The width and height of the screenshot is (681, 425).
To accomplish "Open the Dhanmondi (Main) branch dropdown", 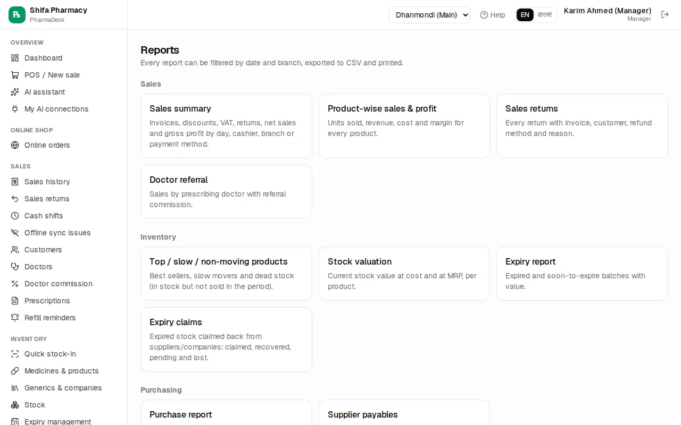I will click(429, 15).
